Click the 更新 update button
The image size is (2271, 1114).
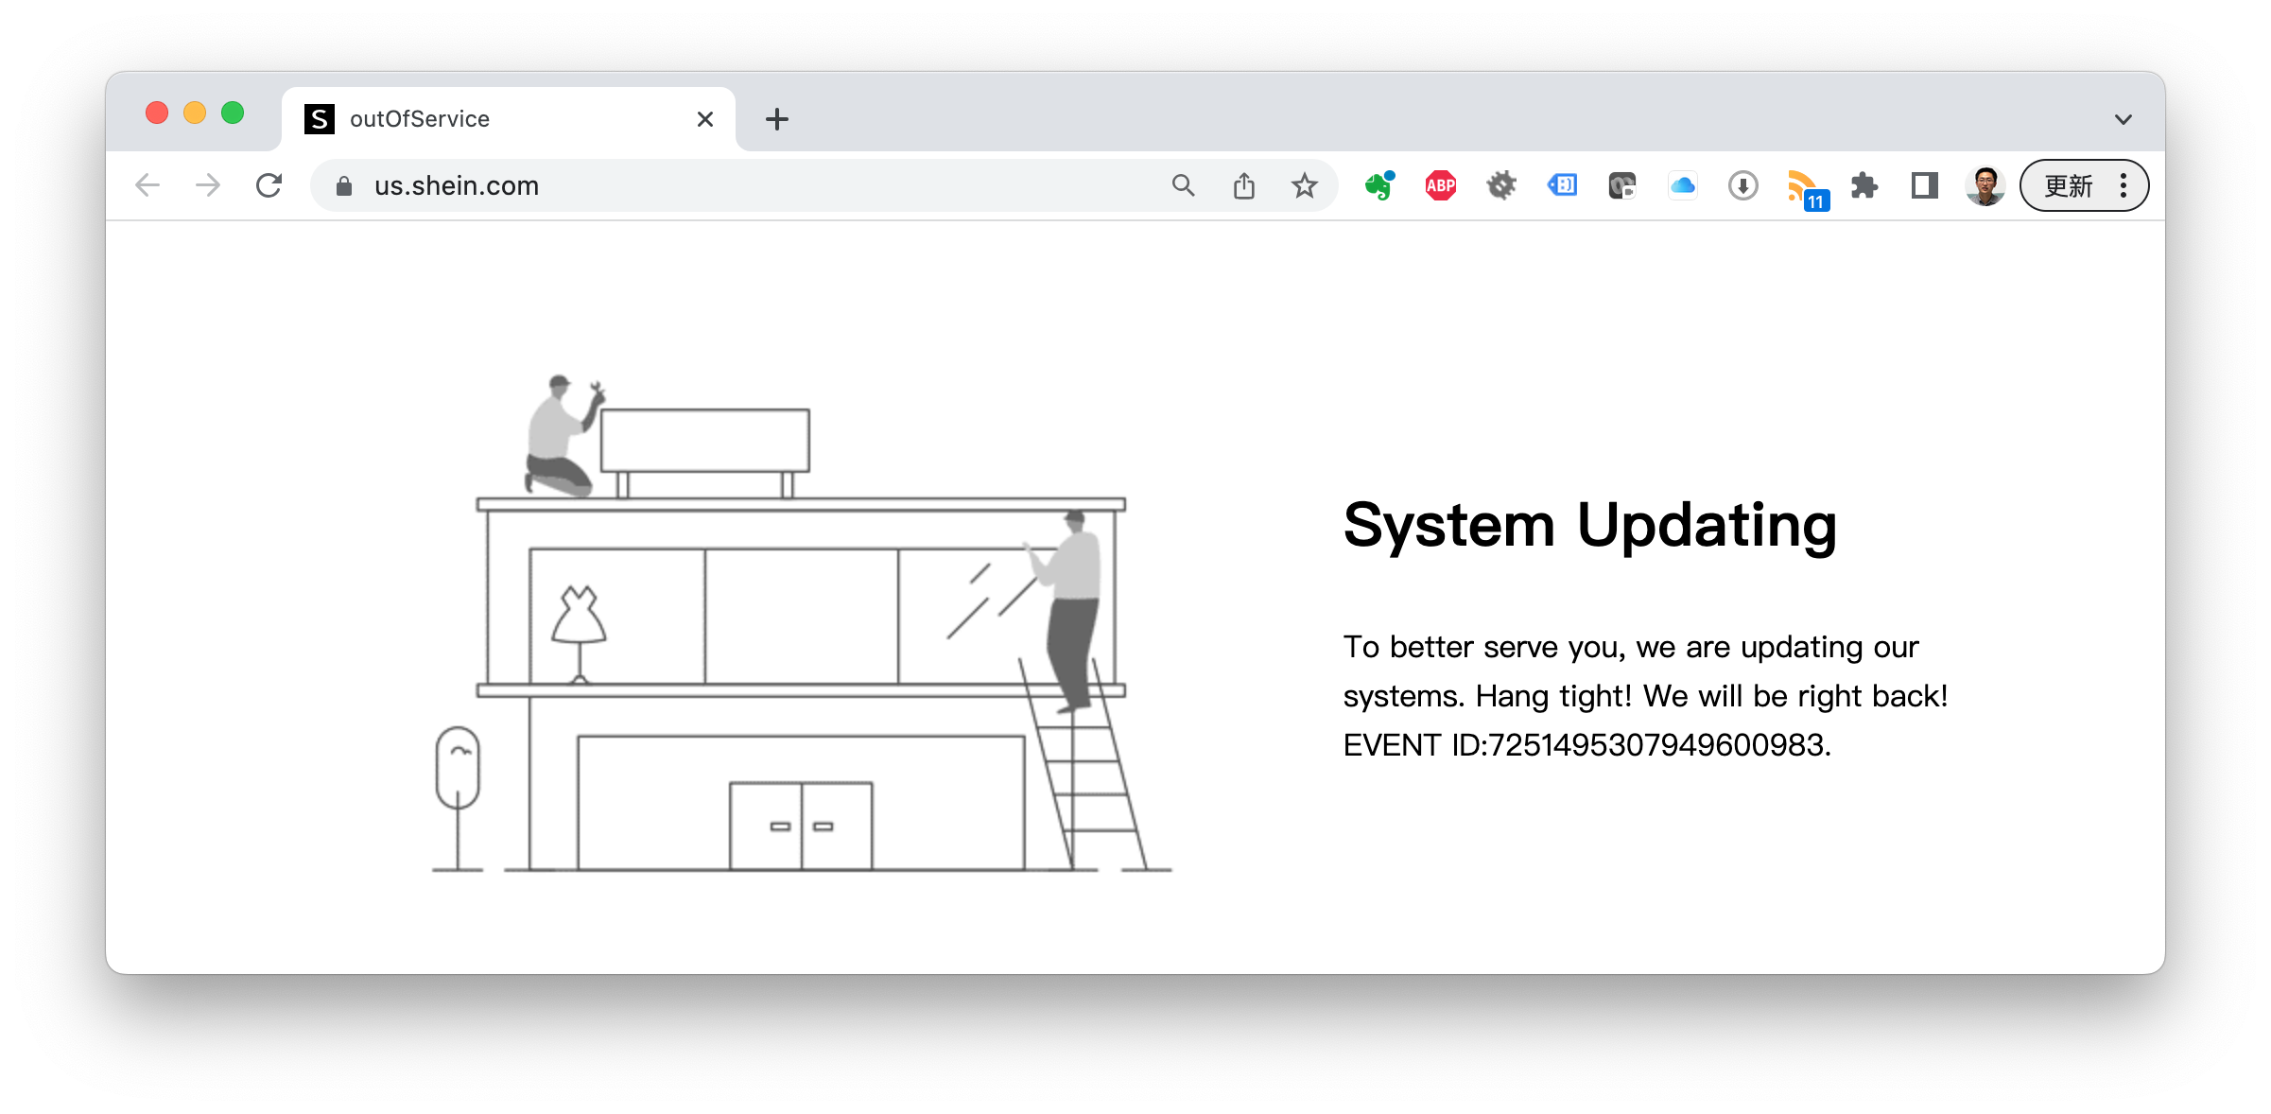click(2069, 185)
